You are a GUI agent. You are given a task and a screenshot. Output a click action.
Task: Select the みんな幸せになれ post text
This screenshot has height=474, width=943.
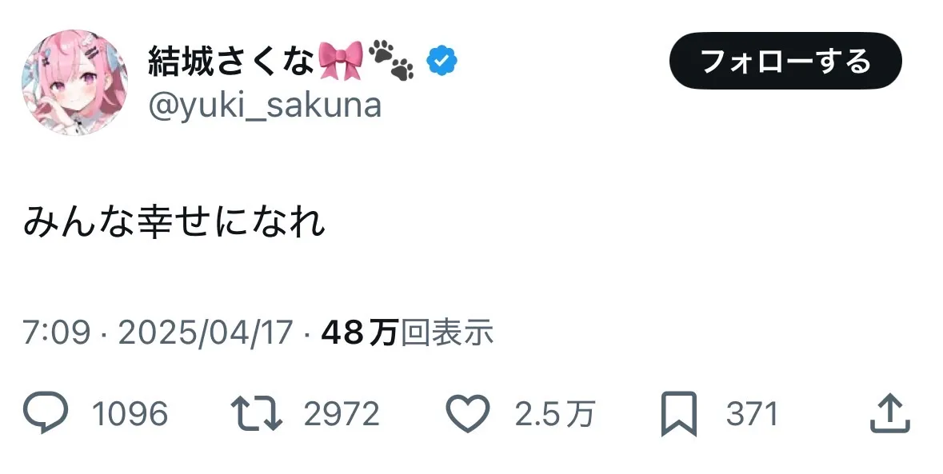tap(174, 222)
